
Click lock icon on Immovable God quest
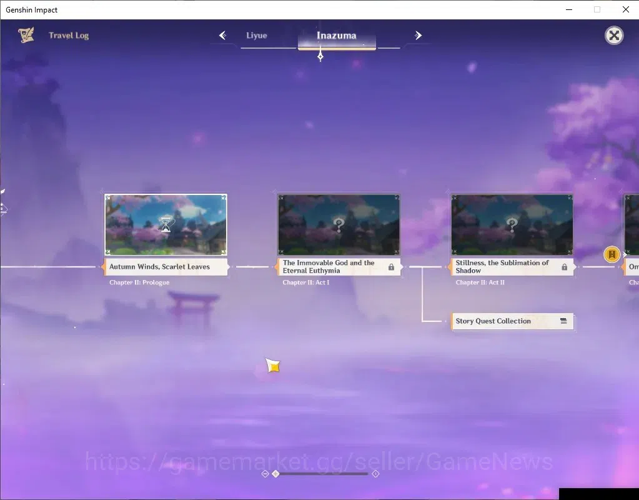coord(391,267)
